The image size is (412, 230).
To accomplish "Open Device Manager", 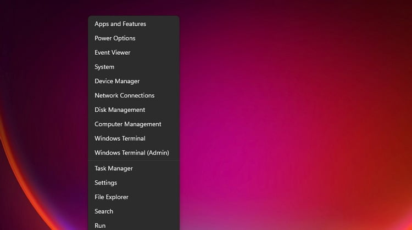I will (x=133, y=81).
